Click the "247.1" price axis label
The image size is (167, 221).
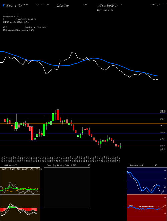(163, 139)
